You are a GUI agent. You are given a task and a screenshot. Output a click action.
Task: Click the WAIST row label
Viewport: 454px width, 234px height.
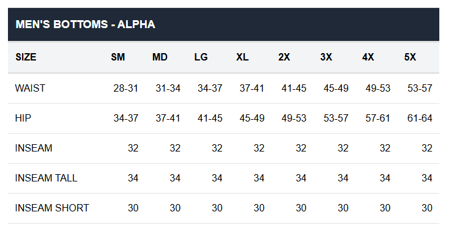click(30, 88)
